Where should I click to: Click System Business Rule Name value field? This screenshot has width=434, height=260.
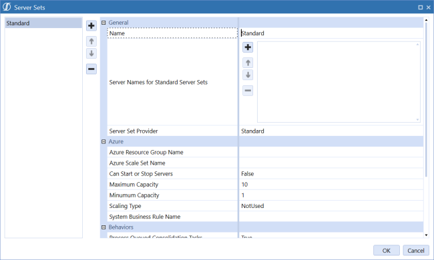(331, 217)
